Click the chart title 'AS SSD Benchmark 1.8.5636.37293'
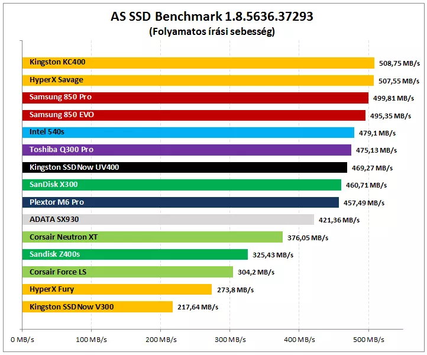 click(212, 17)
